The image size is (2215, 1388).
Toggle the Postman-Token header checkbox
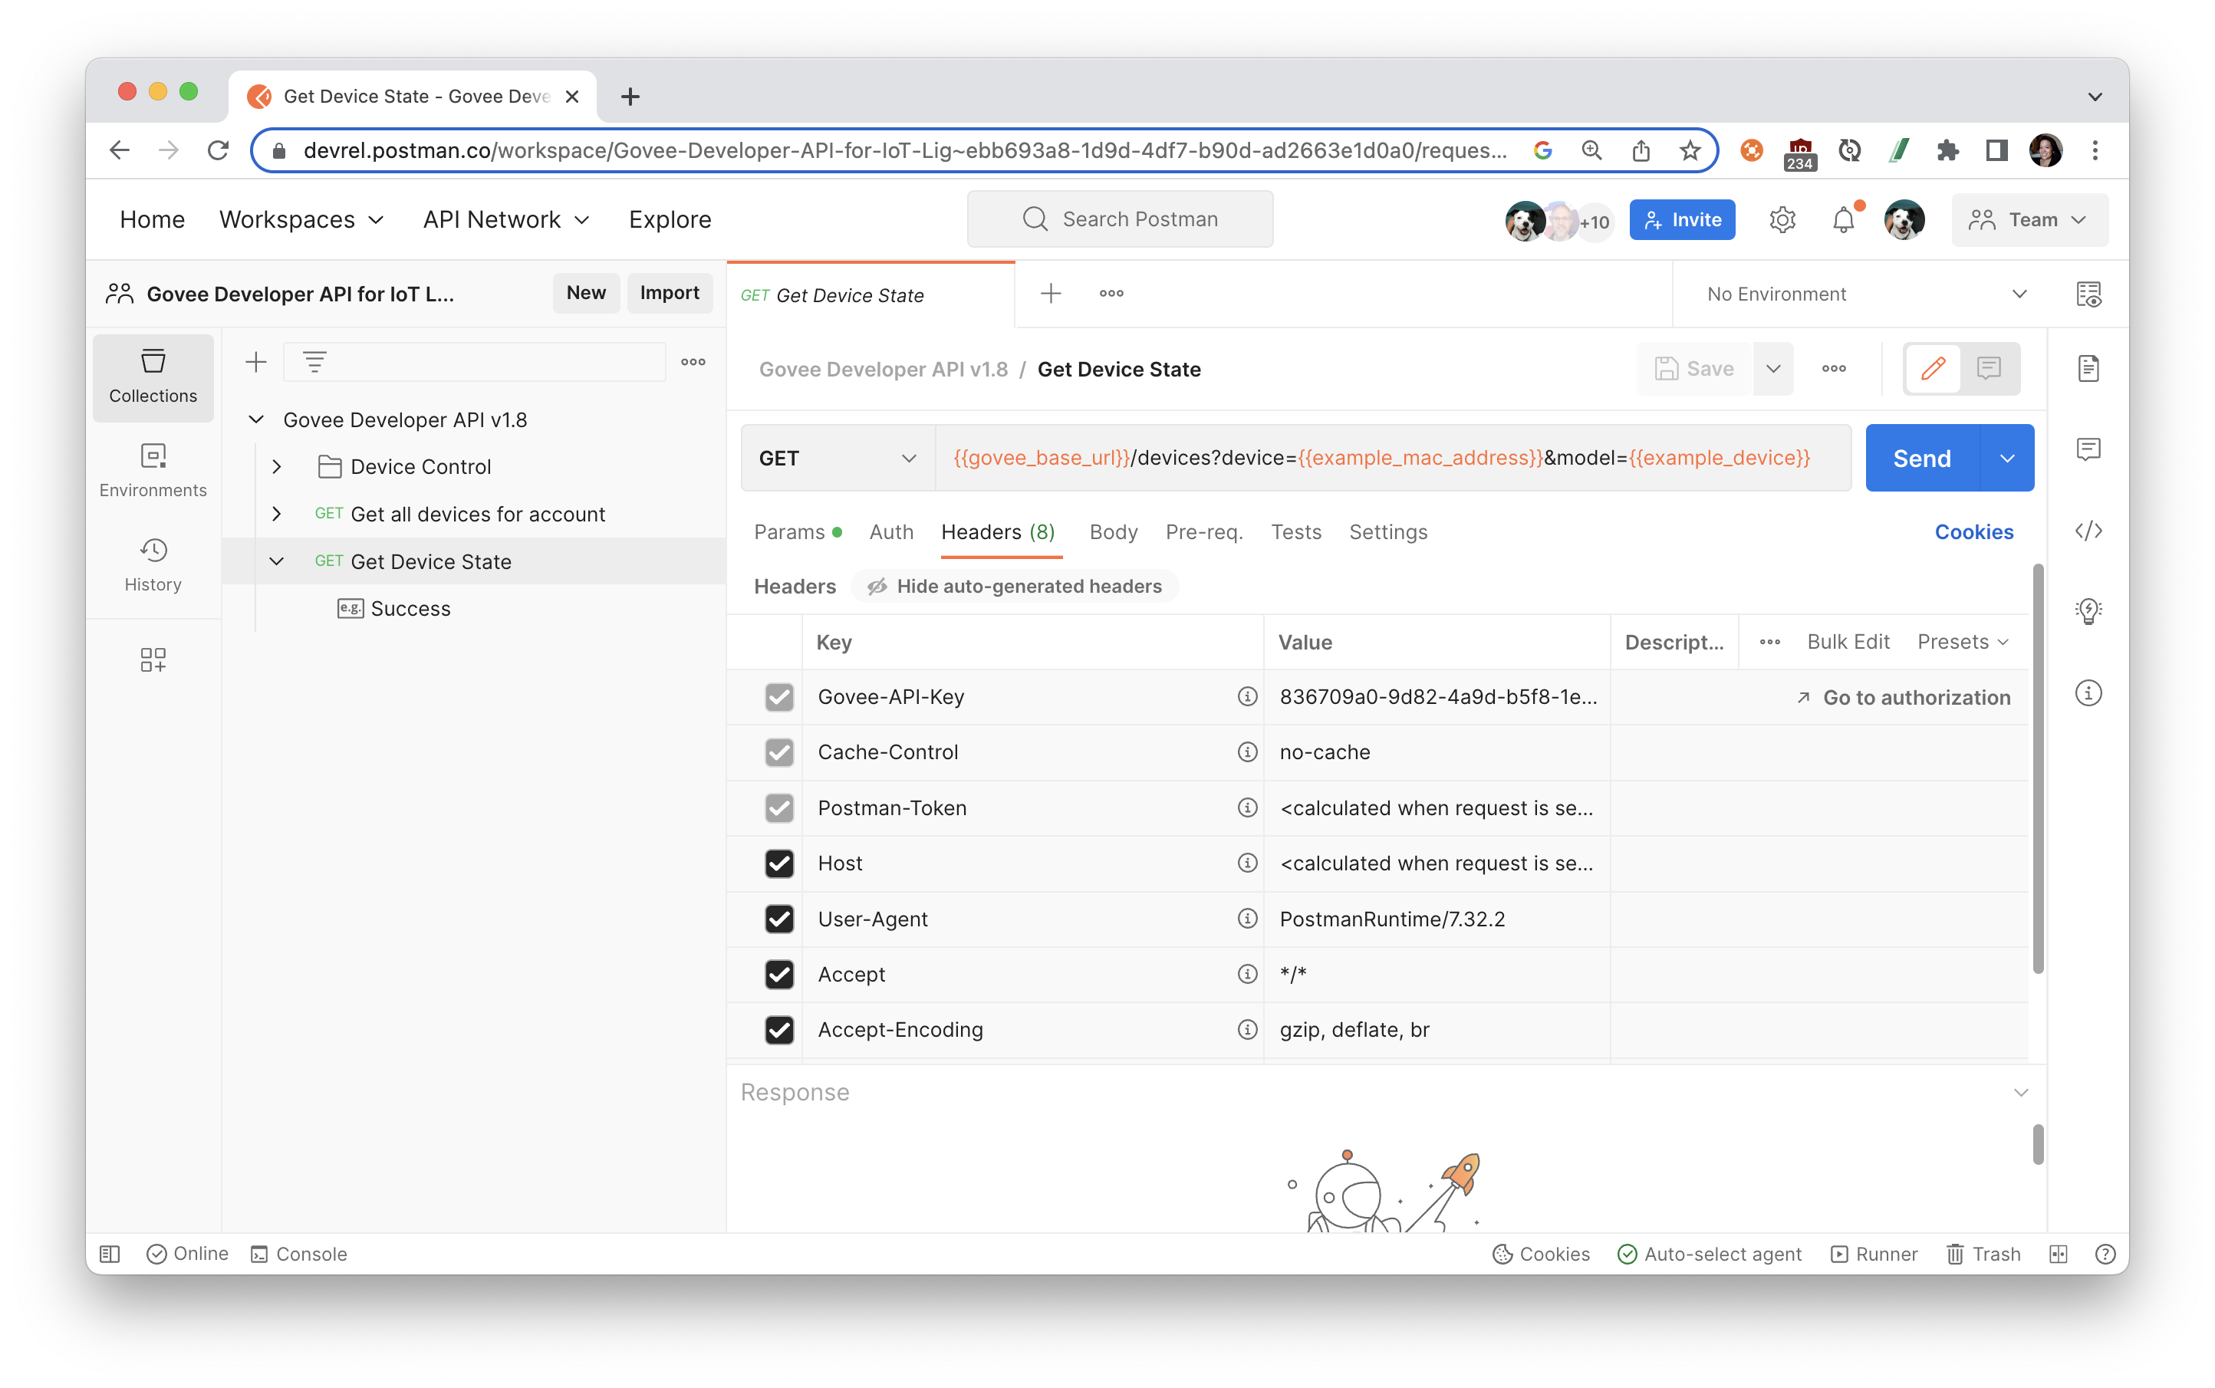click(779, 807)
